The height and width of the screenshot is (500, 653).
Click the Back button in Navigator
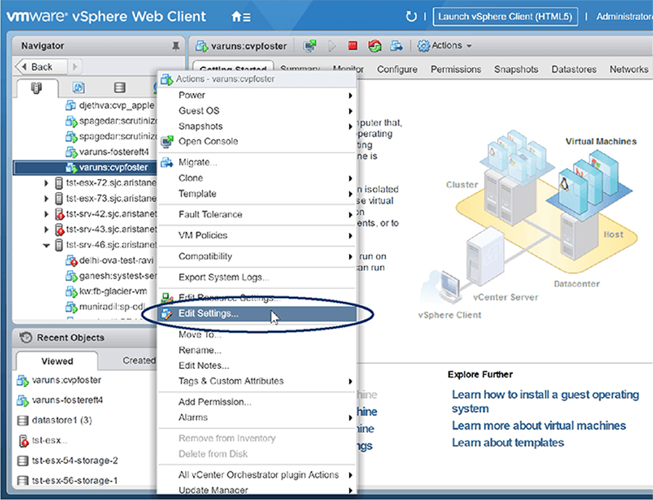point(41,67)
